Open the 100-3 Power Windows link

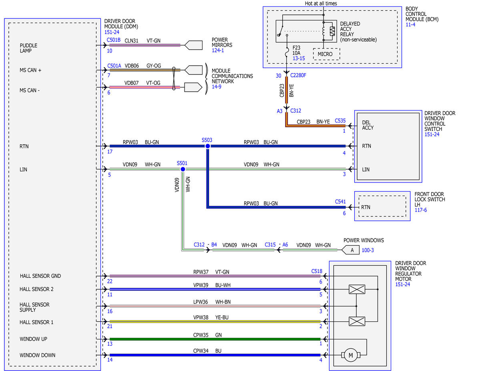click(x=368, y=250)
